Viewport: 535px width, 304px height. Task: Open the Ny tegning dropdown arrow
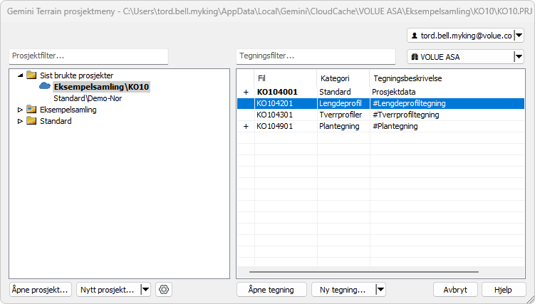(380, 290)
